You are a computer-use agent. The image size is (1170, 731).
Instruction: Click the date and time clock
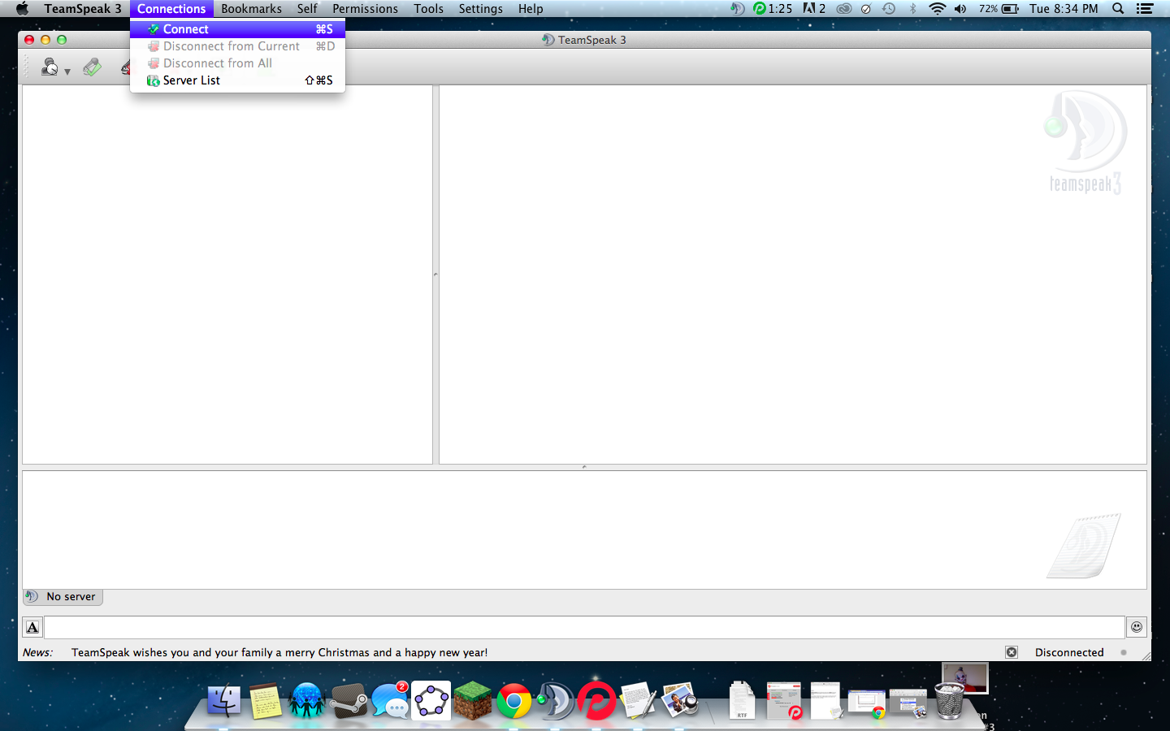tap(1064, 9)
